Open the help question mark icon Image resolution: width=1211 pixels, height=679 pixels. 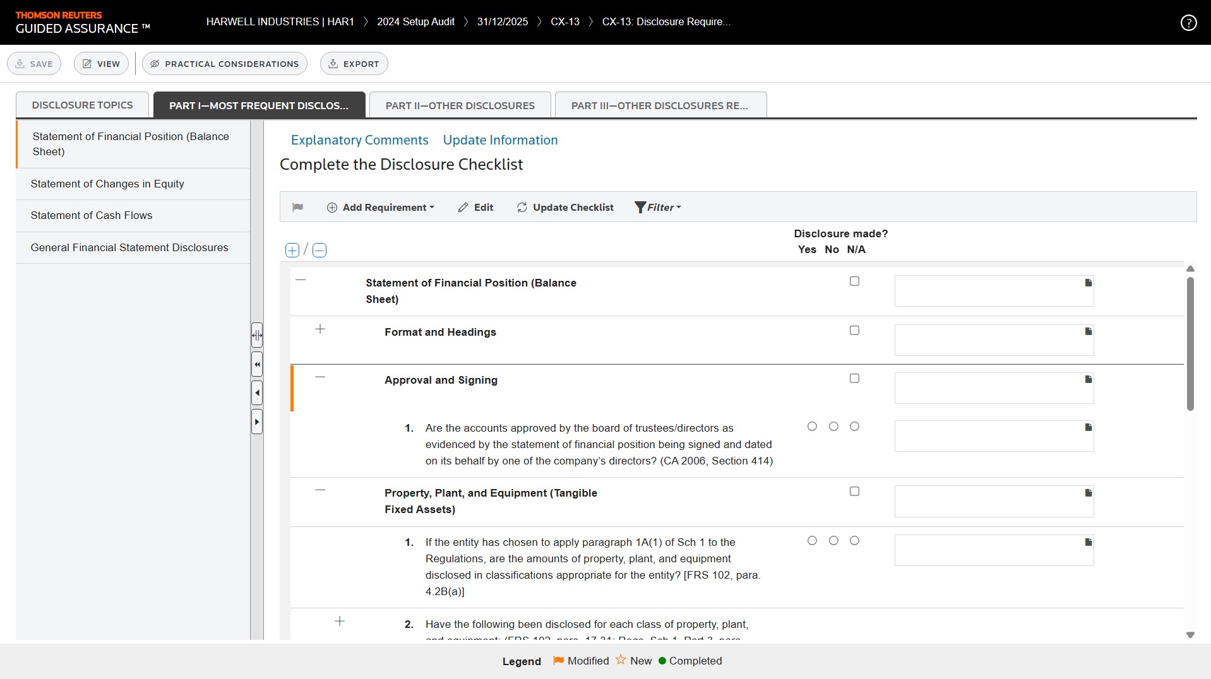pos(1188,23)
